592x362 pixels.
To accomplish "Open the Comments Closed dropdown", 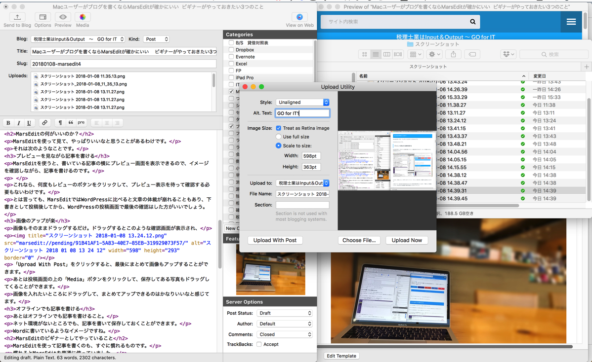I will (285, 334).
